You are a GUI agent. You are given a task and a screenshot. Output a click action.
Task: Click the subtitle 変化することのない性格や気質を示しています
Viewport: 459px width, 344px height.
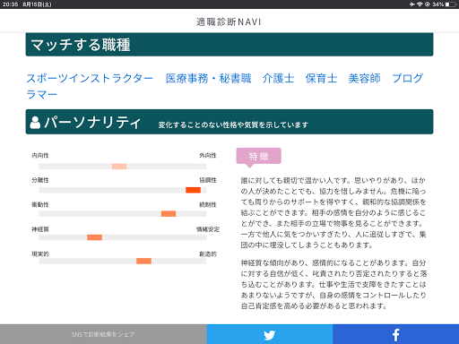point(233,125)
